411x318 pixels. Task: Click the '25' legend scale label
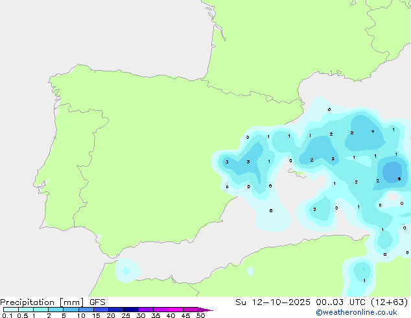126,315
